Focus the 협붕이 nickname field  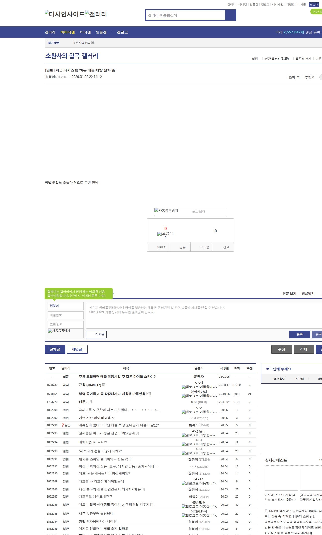pos(66,306)
